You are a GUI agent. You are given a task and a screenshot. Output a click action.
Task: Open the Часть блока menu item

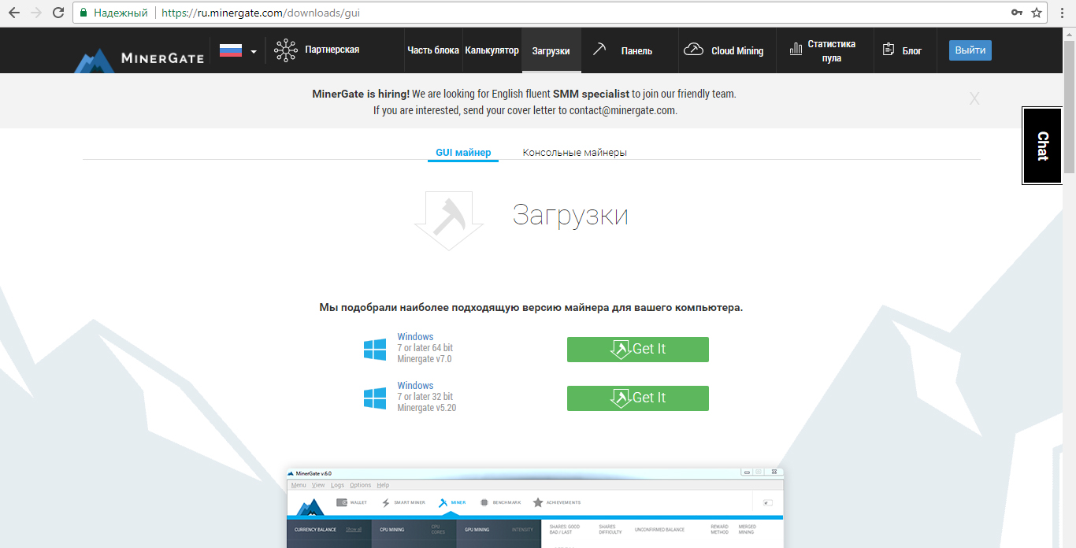coord(433,50)
